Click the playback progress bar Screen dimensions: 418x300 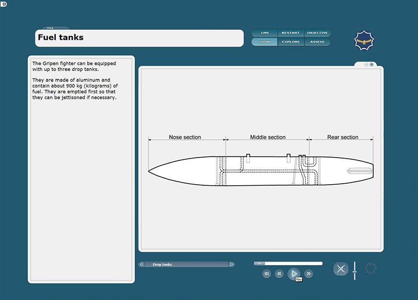(x=288, y=263)
